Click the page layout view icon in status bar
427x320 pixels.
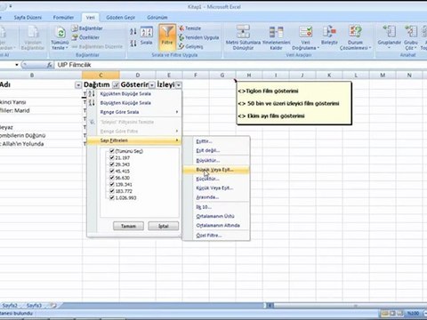392,313
